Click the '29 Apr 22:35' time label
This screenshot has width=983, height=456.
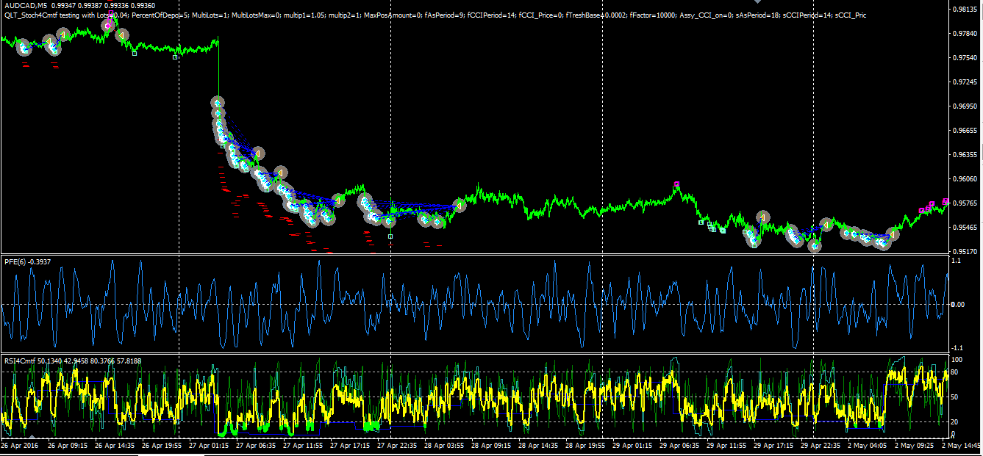(821, 446)
